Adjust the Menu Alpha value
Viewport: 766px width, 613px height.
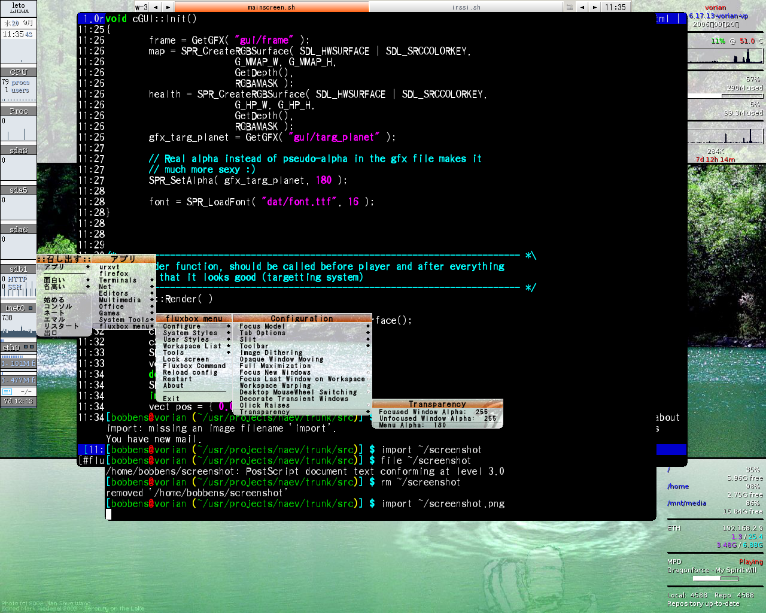point(412,425)
